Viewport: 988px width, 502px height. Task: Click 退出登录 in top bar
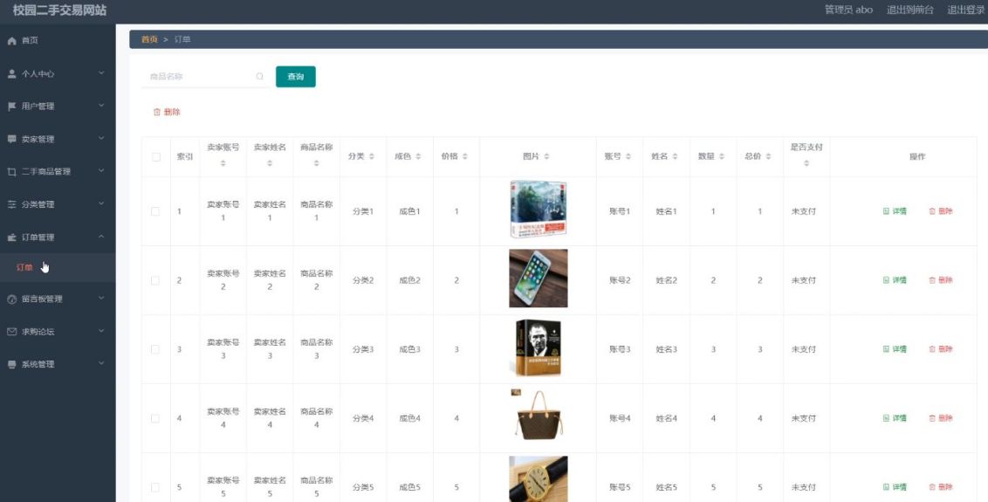pos(966,10)
